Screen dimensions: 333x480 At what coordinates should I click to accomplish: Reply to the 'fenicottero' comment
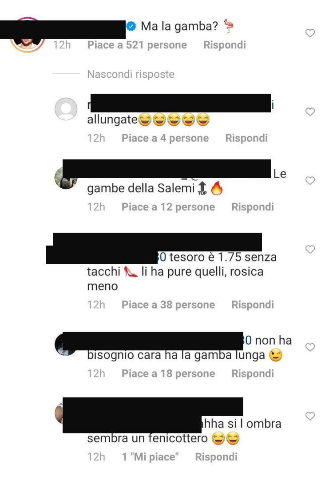click(x=216, y=457)
